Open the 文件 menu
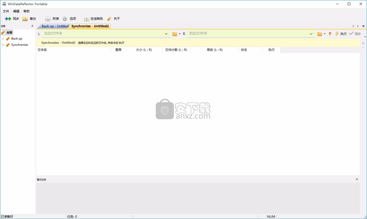367x219 pixels. [x=6, y=11]
